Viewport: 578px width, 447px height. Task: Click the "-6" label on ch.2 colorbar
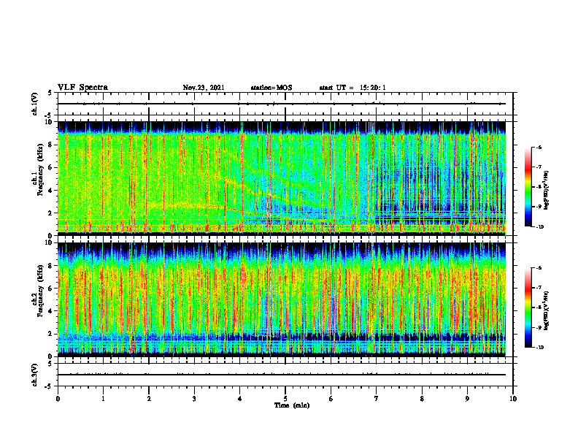[x=539, y=268]
